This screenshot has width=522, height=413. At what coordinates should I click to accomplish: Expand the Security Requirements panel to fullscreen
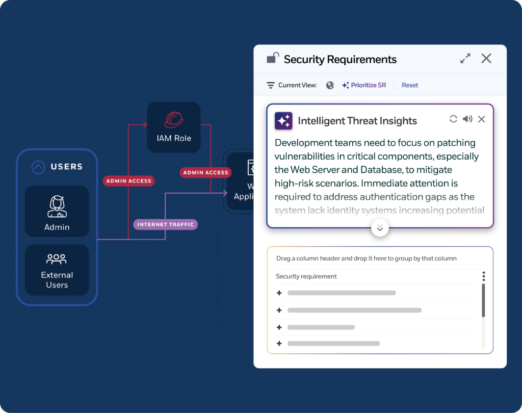point(465,59)
